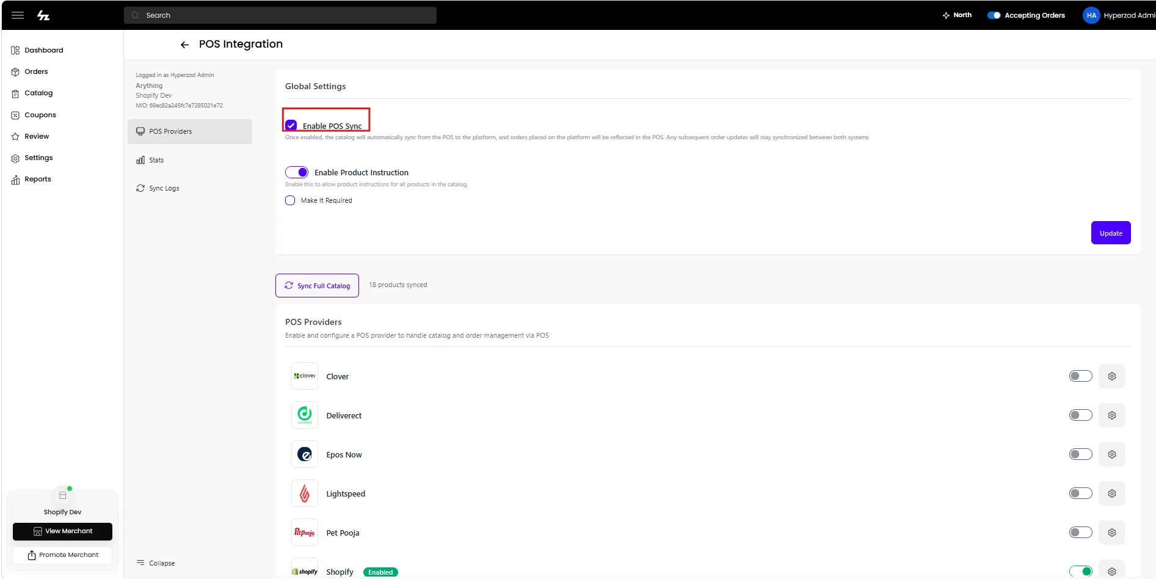
Task: Click the Clover logo thumbnail
Action: coord(305,376)
